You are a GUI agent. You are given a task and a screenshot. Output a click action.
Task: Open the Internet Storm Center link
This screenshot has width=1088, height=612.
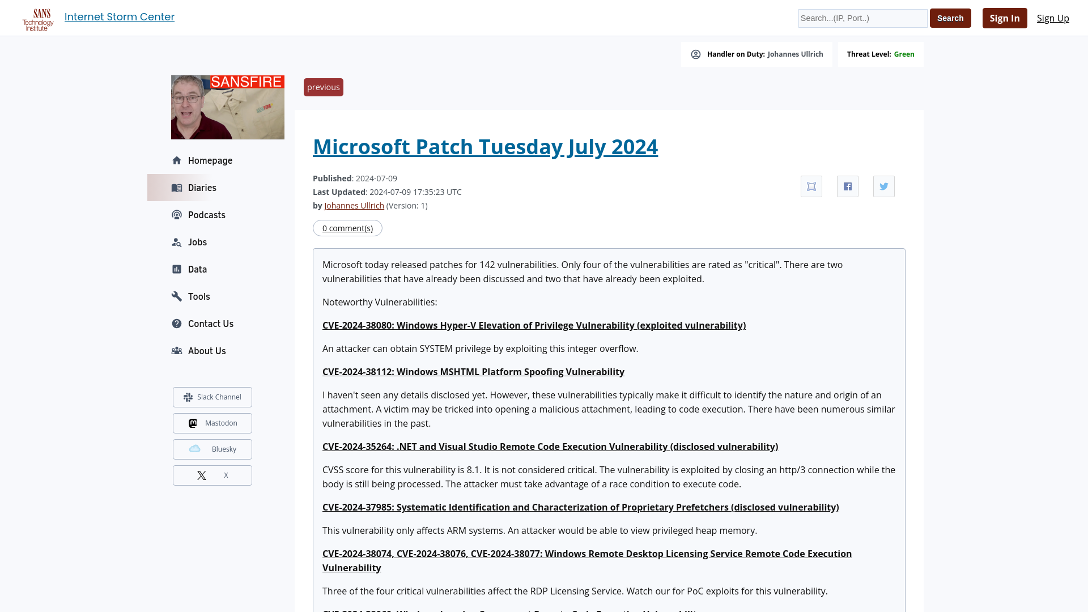coord(120,17)
